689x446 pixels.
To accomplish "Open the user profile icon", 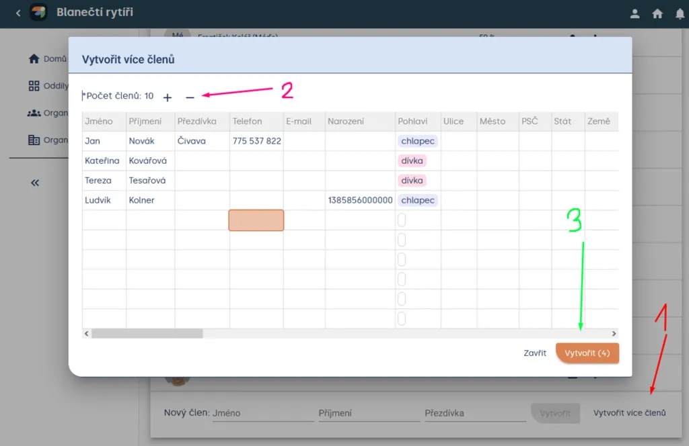I will point(634,13).
